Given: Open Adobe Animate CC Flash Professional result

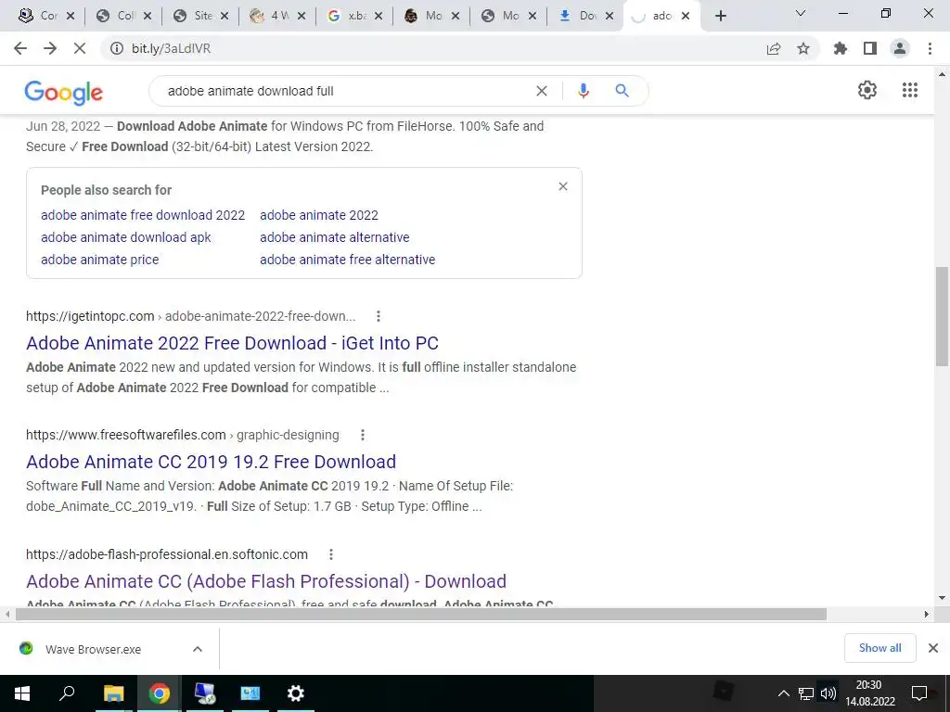Looking at the screenshot, I should 266,581.
